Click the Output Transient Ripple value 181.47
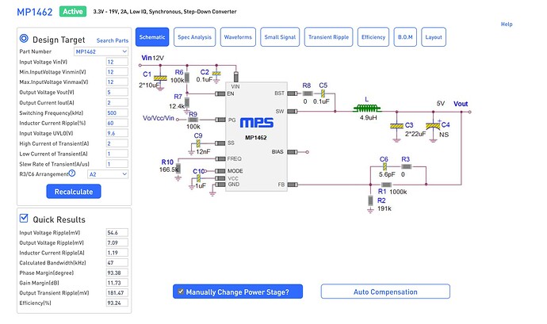The height and width of the screenshot is (324, 547). tap(117, 293)
